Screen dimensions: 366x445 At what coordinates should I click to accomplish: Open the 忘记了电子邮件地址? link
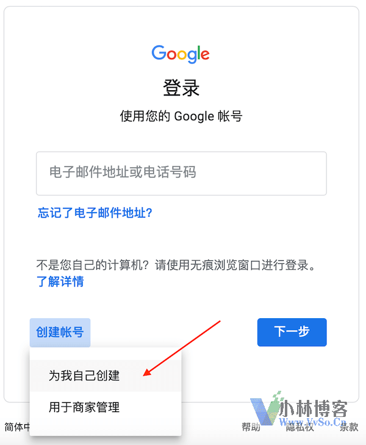(95, 213)
